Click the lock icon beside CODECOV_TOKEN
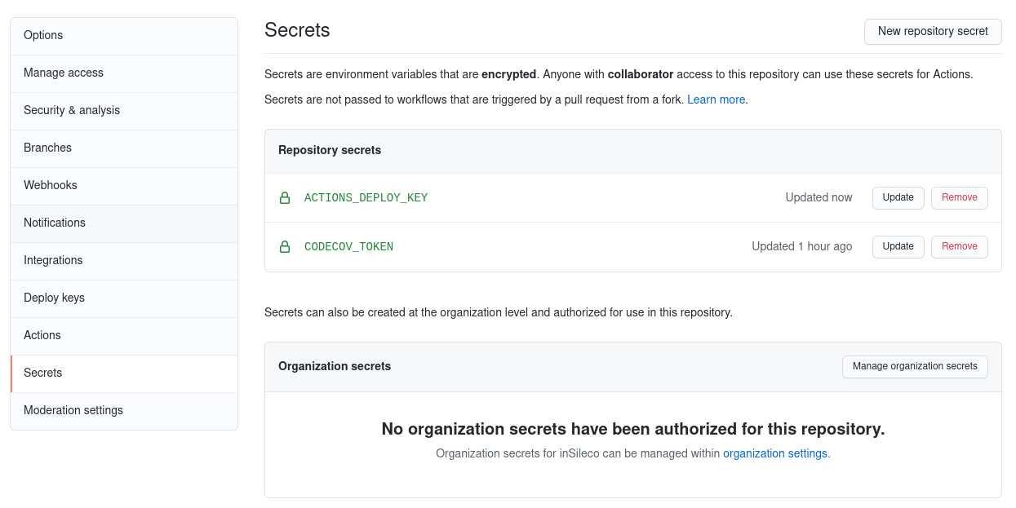The height and width of the screenshot is (508, 1016). pyautogui.click(x=284, y=246)
